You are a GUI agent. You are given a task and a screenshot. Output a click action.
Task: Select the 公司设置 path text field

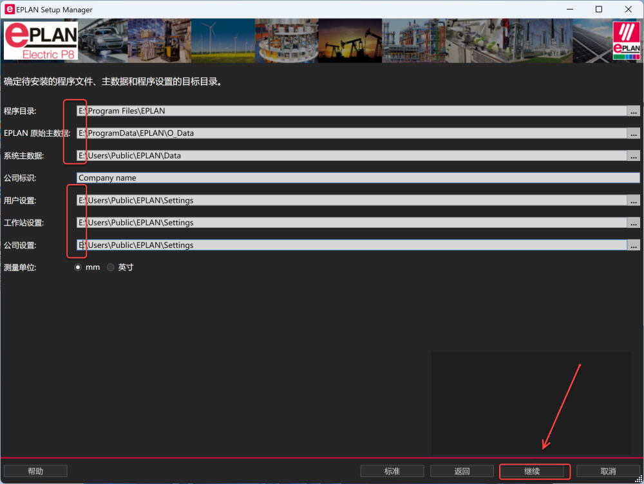pos(322,245)
